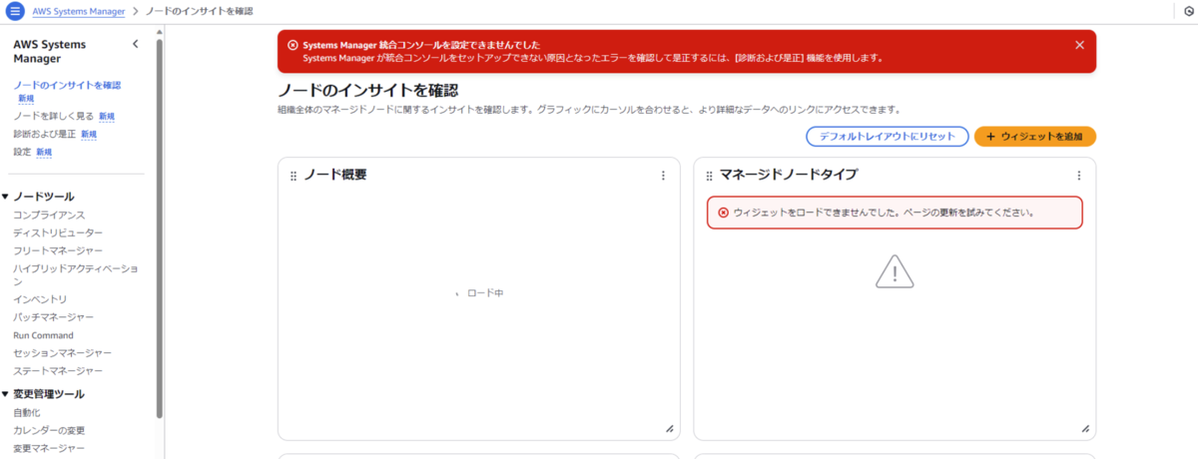Click AWS Systems Manager sidebar title
The image size is (1198, 459).
tap(50, 51)
